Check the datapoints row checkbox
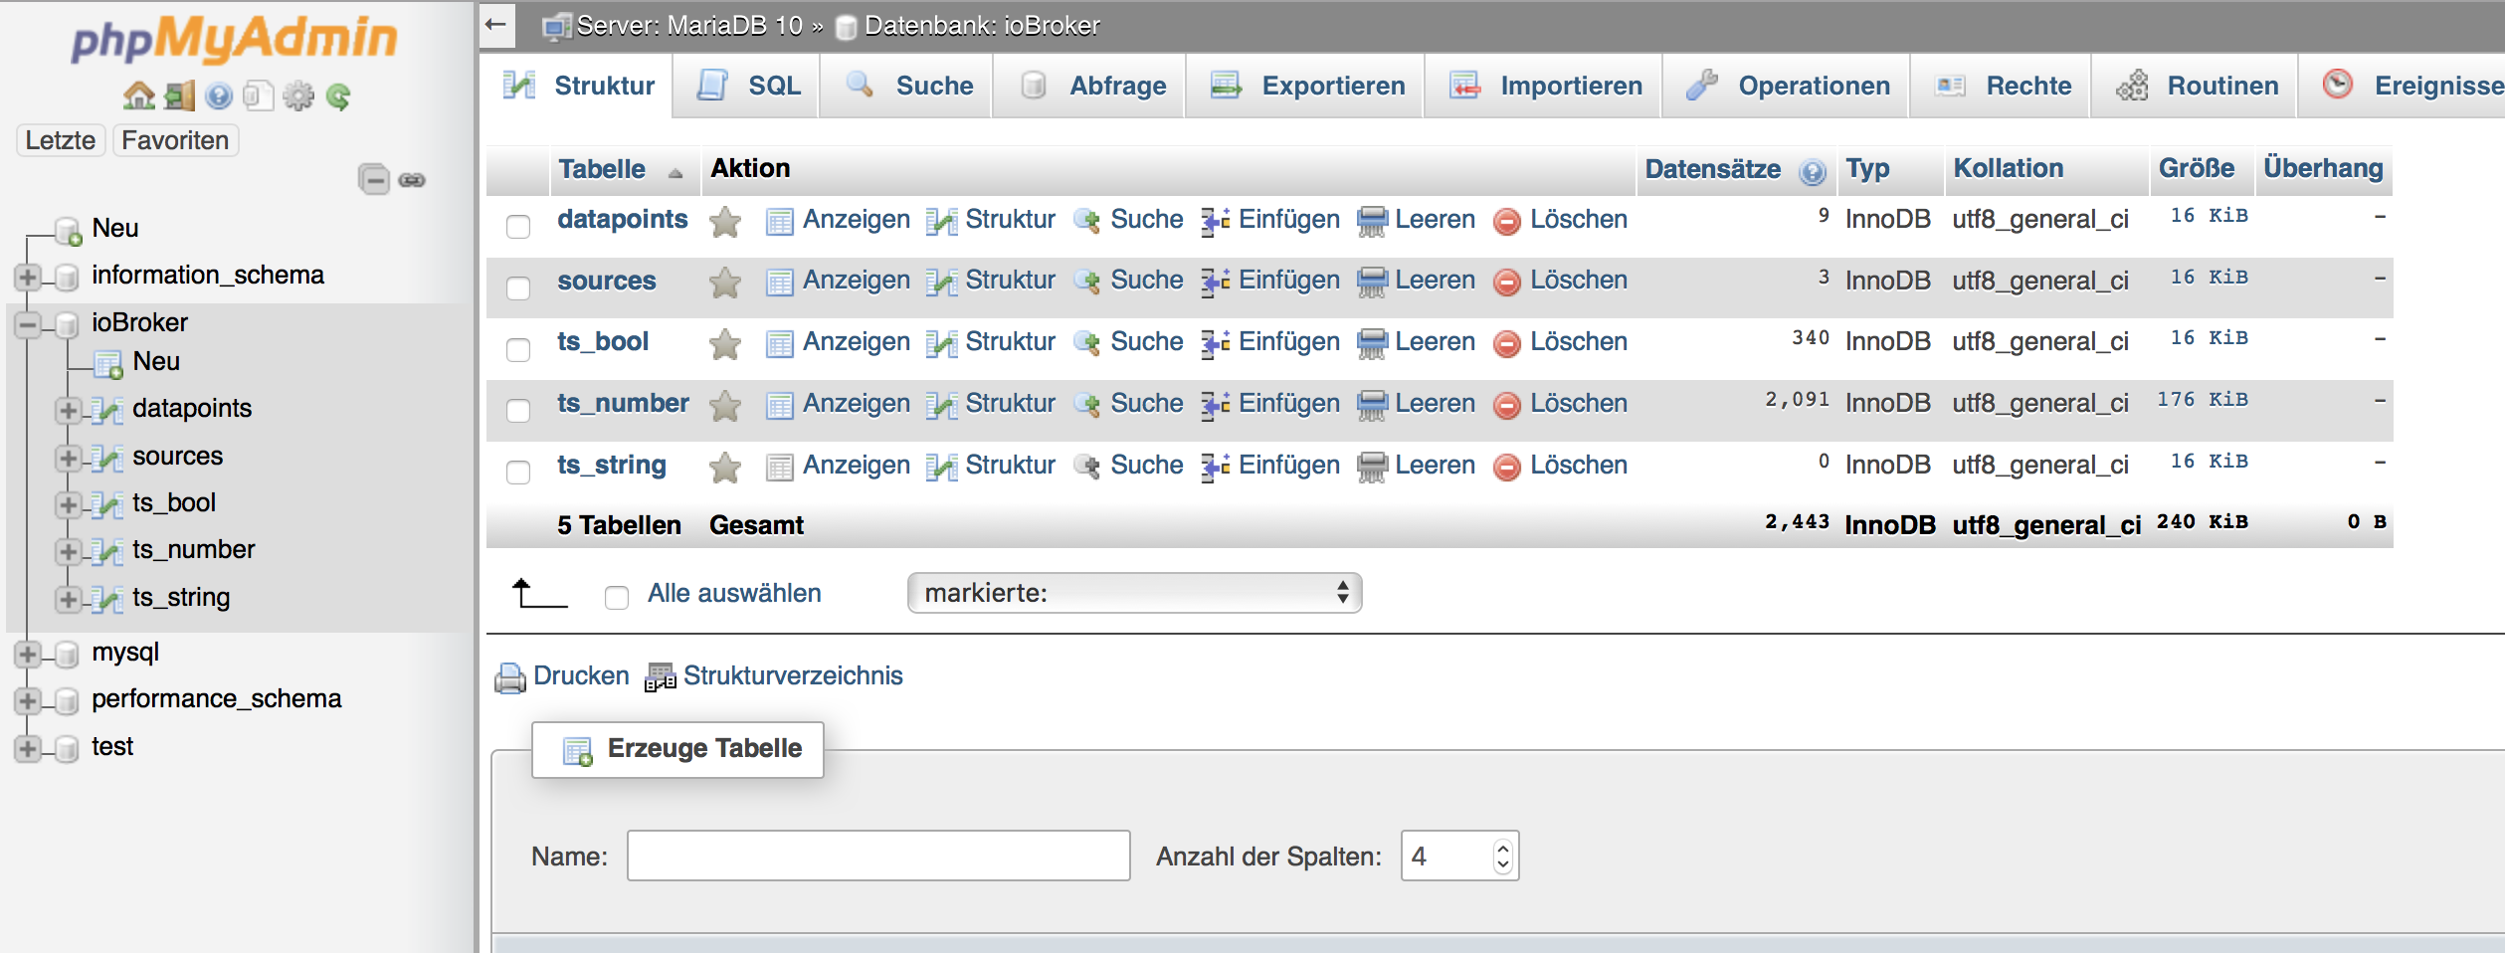 (518, 227)
